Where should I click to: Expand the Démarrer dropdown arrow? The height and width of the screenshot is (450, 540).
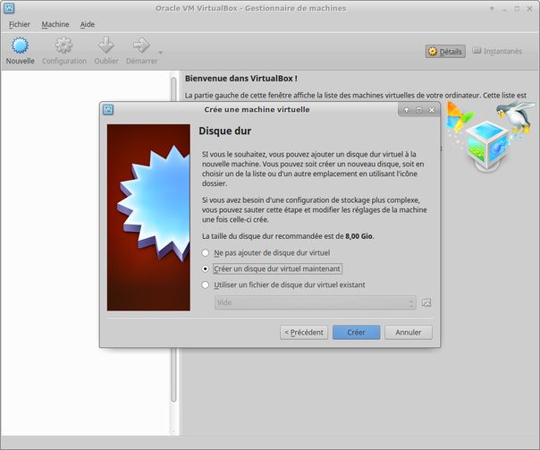[161, 53]
